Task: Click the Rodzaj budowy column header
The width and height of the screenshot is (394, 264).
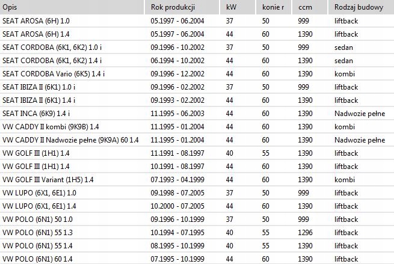Action: [x=362, y=7]
